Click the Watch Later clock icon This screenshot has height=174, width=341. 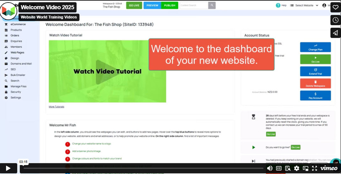(x=335, y=20)
